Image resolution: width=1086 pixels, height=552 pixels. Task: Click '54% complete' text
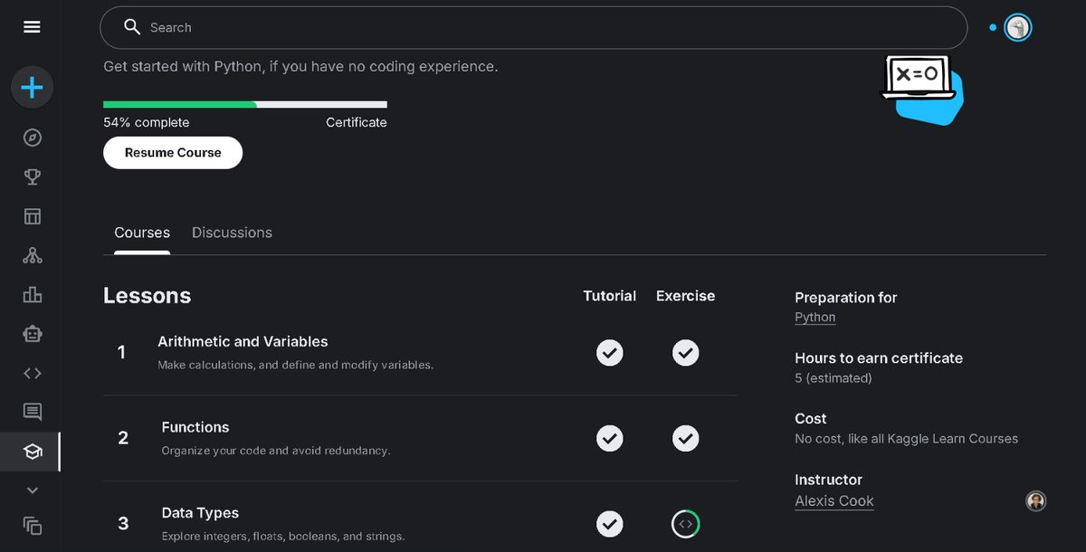pyautogui.click(x=147, y=122)
